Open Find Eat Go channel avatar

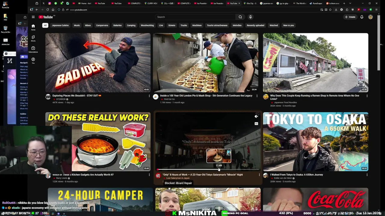point(156,97)
